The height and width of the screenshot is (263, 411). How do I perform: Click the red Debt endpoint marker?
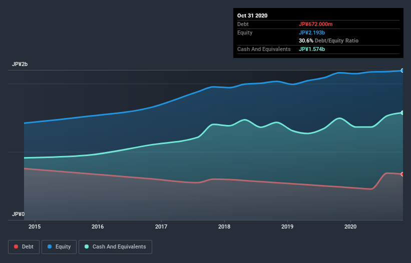point(402,174)
